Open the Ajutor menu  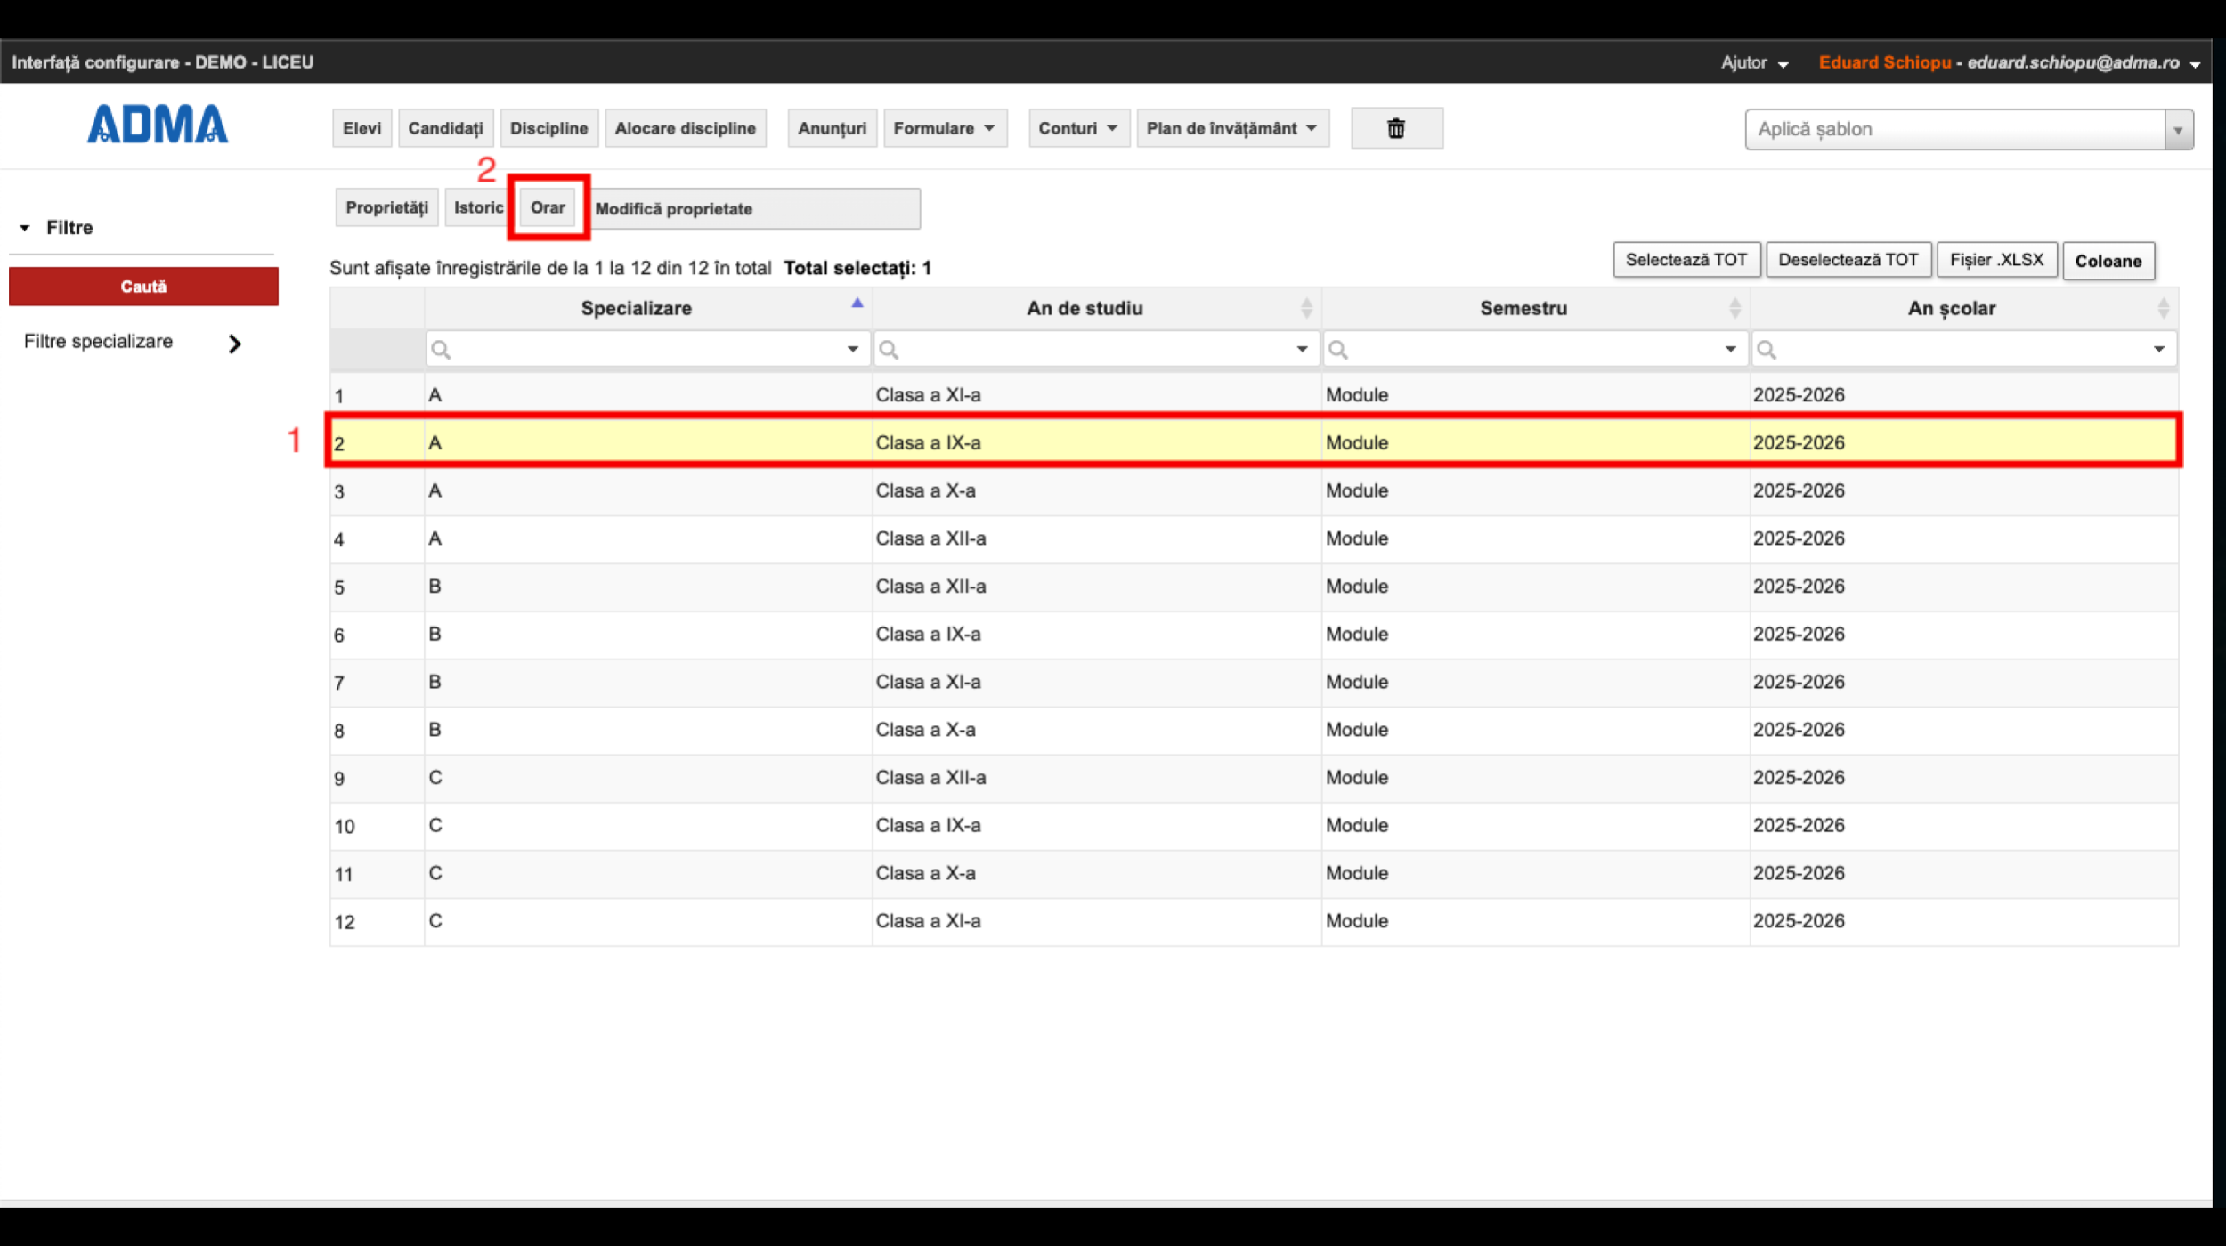pyautogui.click(x=1753, y=63)
